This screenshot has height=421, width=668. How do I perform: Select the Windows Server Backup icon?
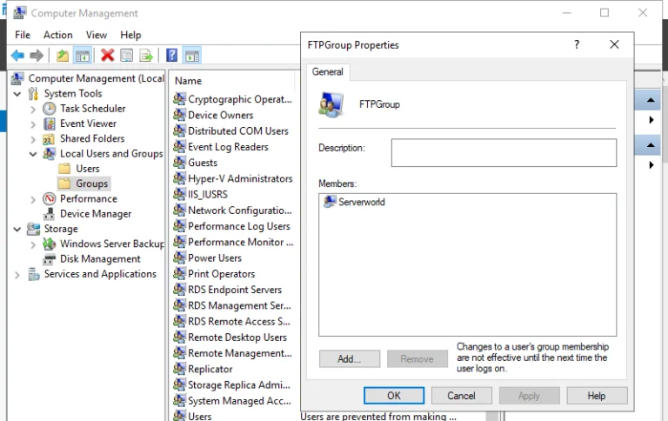pos(50,244)
